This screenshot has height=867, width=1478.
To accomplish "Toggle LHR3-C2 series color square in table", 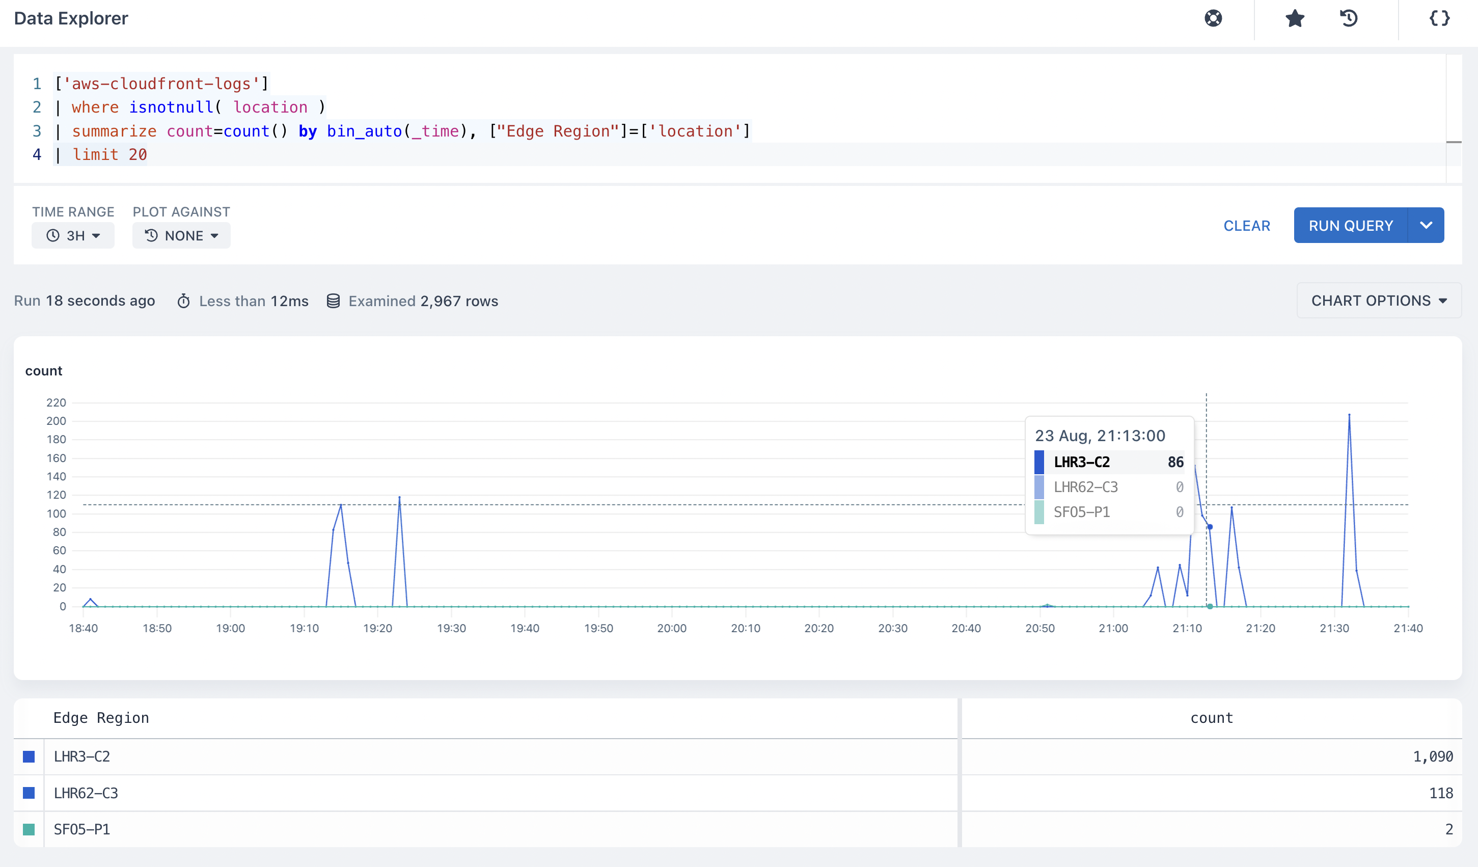I will pyautogui.click(x=29, y=757).
